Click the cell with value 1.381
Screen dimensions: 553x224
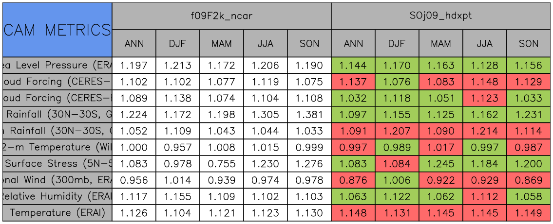tap(309, 115)
